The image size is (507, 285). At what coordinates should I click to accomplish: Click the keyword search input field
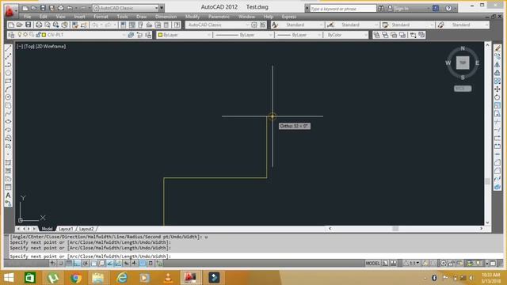343,9
